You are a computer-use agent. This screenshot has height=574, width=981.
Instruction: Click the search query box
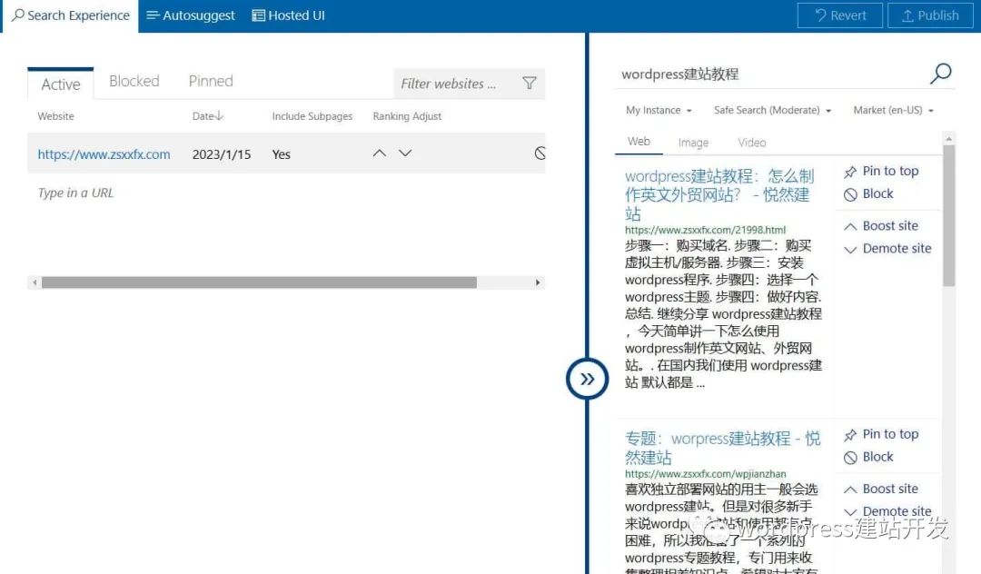tap(772, 74)
